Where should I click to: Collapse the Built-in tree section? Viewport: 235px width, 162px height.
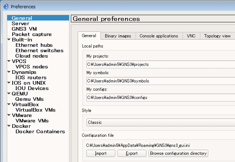pyautogui.click(x=9, y=40)
